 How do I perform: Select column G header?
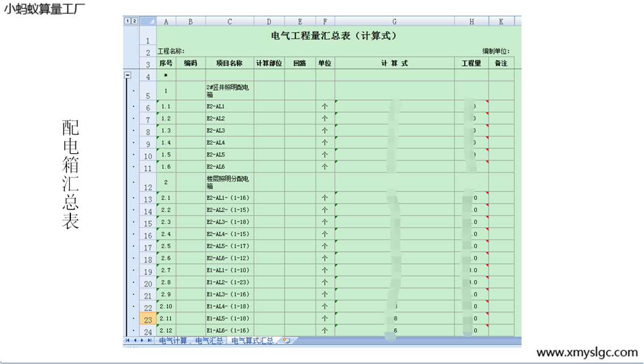pos(394,22)
